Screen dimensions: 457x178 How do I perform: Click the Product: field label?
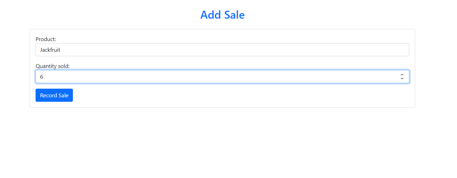point(46,39)
